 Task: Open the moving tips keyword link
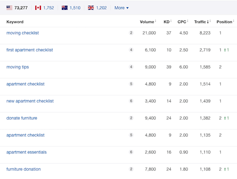tap(18, 67)
